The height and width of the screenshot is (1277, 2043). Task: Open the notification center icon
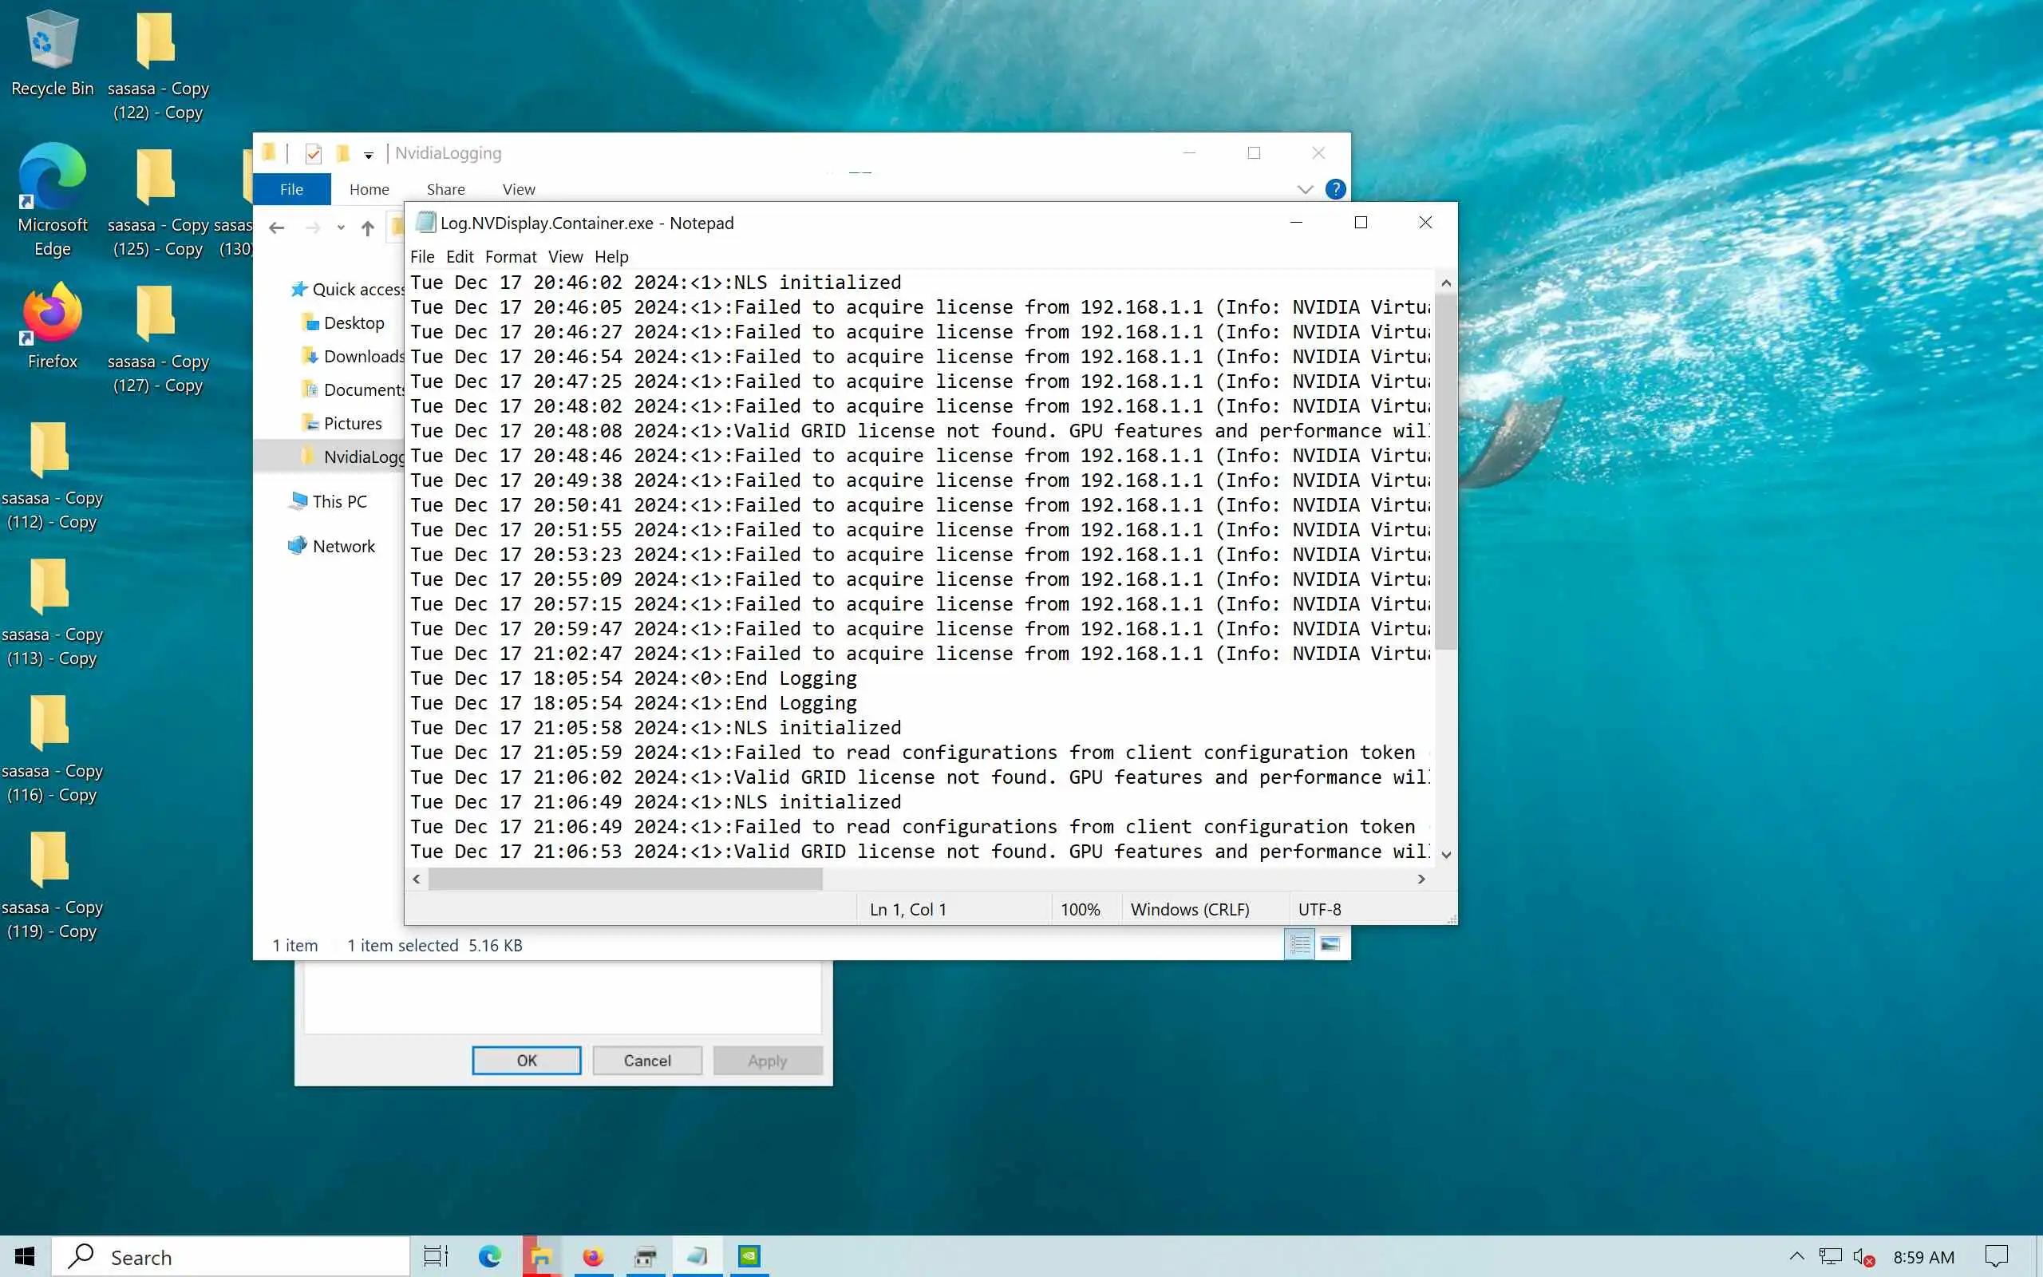(1996, 1256)
